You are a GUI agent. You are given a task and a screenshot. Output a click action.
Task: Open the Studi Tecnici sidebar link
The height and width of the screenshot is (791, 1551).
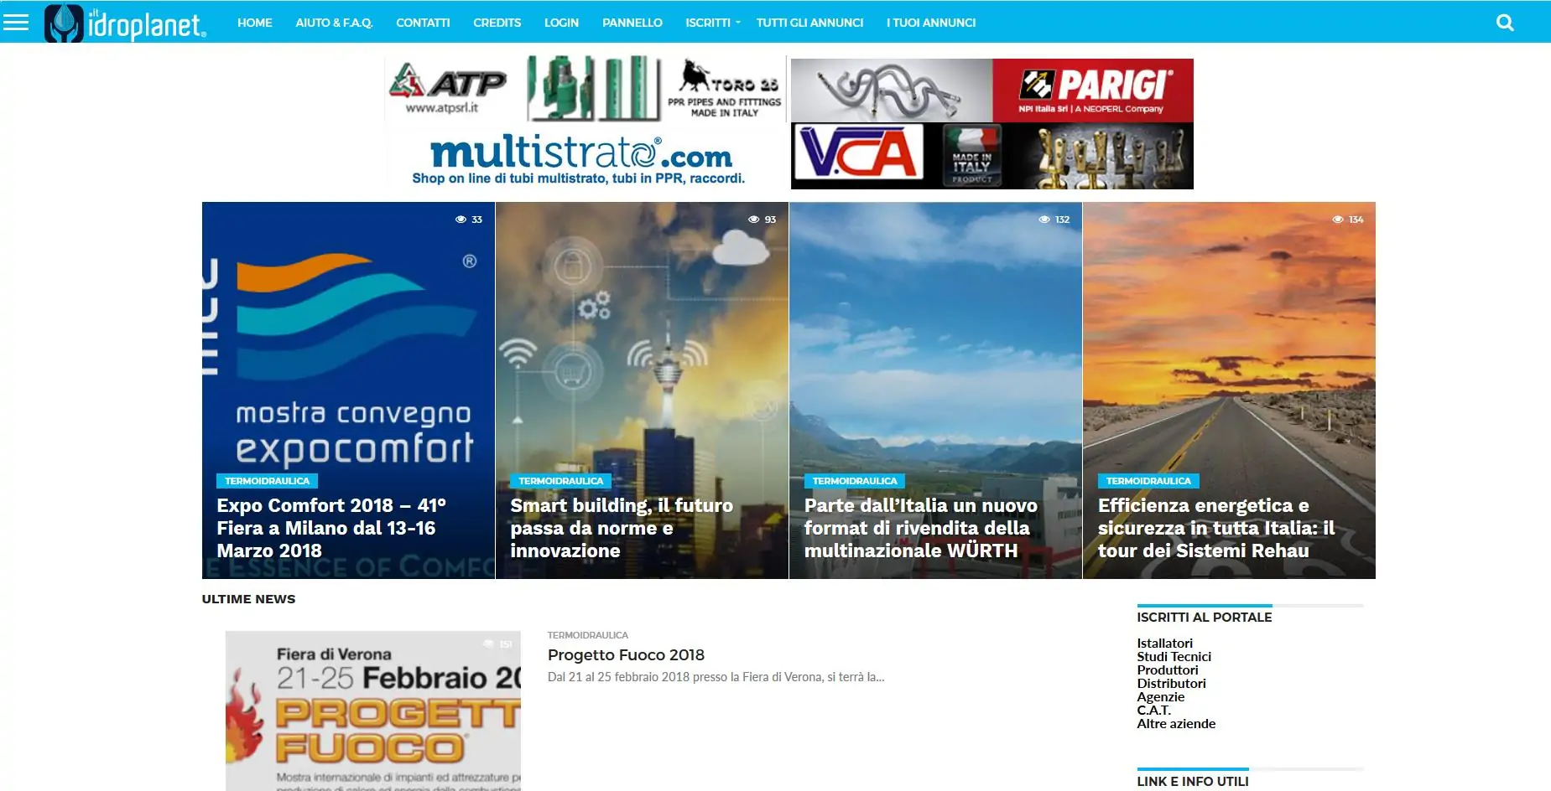coord(1174,657)
